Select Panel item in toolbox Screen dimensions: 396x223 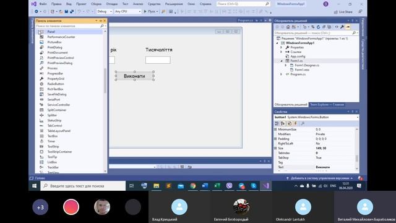pyautogui.click(x=51, y=32)
